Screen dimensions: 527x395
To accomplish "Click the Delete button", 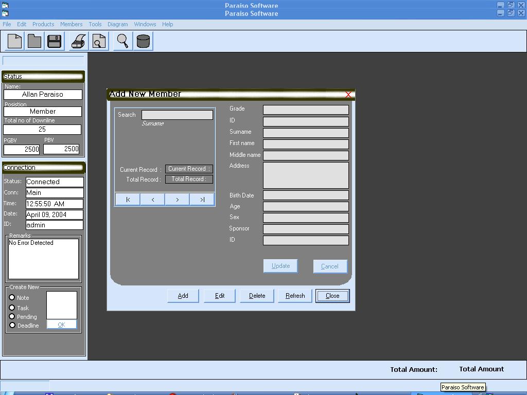I will pyautogui.click(x=257, y=296).
